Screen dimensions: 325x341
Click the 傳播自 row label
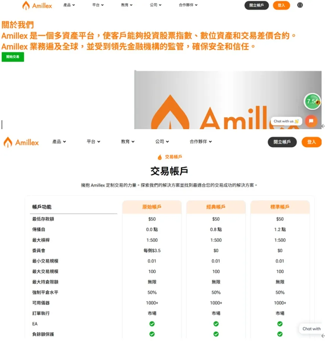[x=39, y=229]
